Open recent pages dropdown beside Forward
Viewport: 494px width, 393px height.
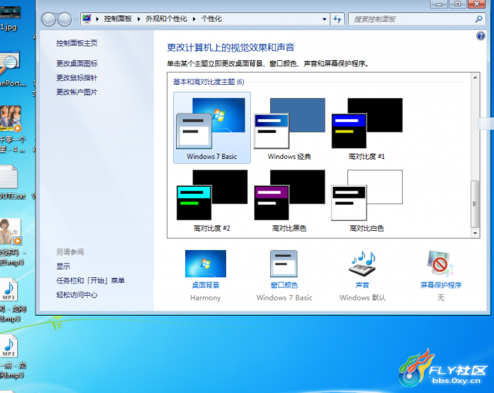[76, 19]
